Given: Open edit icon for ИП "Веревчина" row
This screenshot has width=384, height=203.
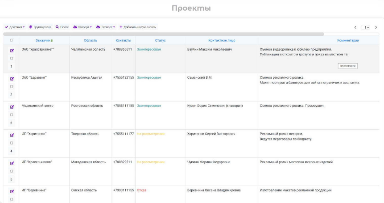Looking at the screenshot, I should pos(12,192).
